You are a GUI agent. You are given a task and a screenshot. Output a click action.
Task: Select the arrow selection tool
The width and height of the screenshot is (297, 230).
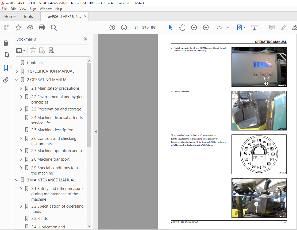(171, 27)
